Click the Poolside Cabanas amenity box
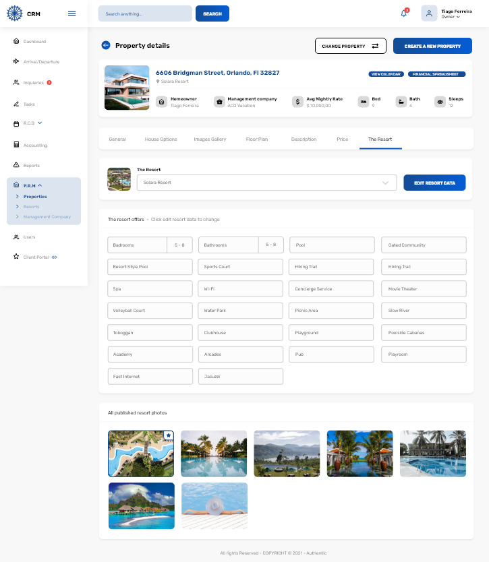Screen dimensions: 489x562 (424, 333)
